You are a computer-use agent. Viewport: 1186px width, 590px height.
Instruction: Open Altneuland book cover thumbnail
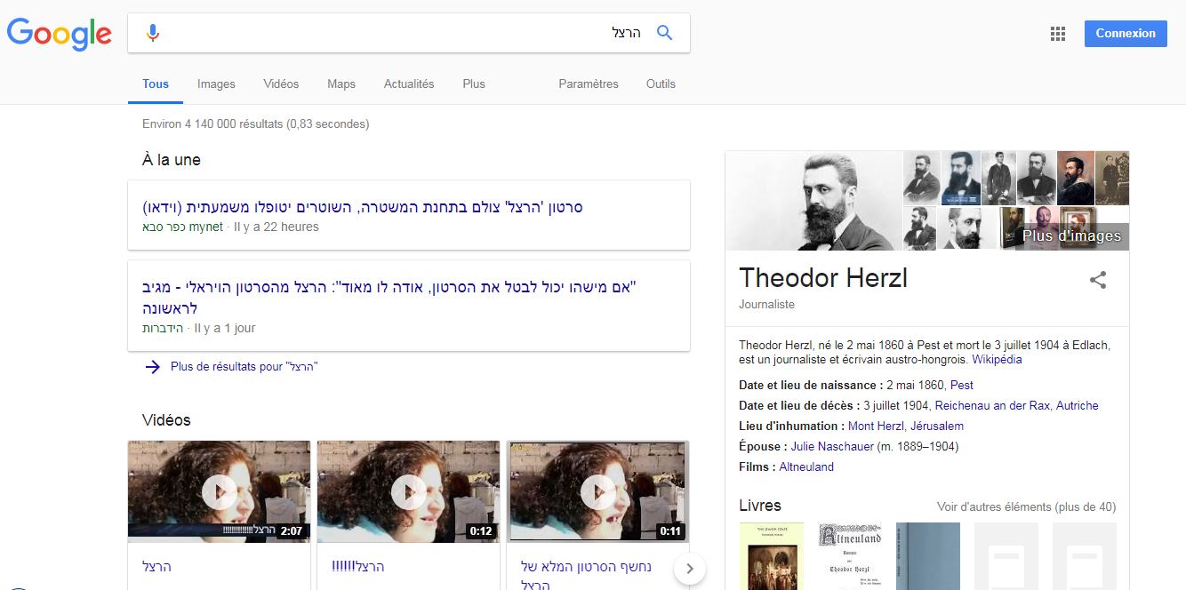(x=850, y=556)
